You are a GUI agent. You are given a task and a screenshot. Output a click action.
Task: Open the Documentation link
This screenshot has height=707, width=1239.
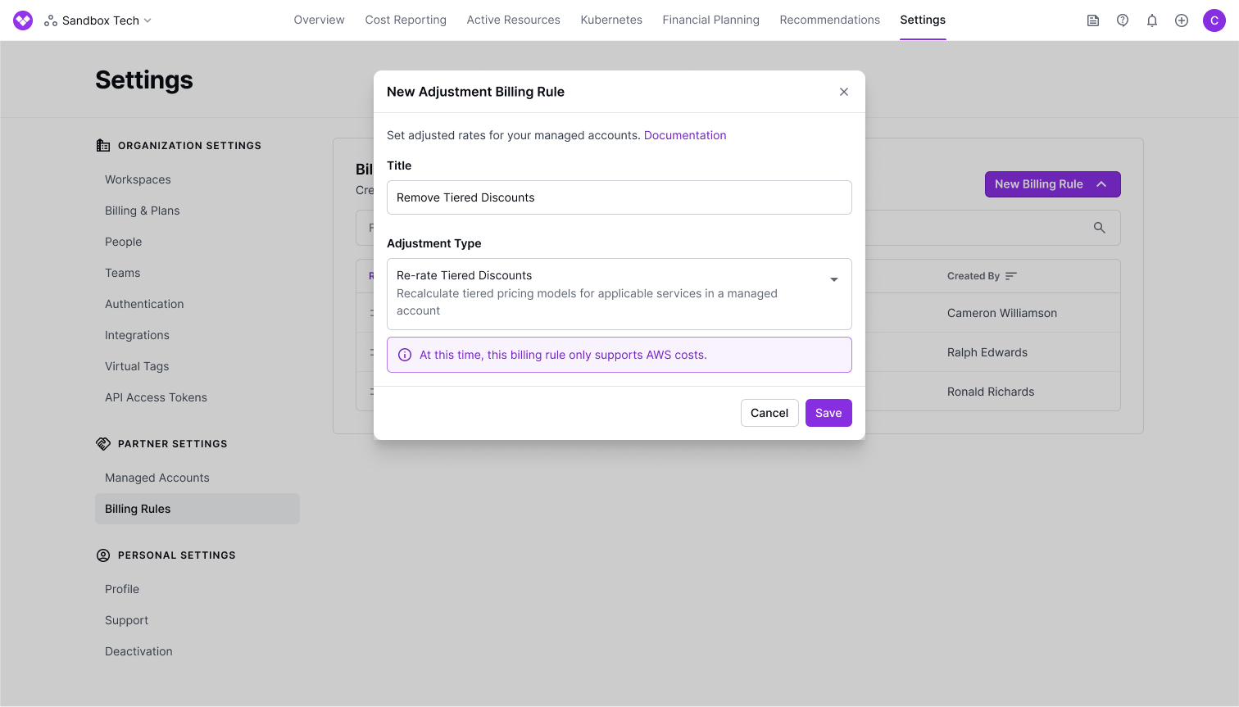click(685, 135)
